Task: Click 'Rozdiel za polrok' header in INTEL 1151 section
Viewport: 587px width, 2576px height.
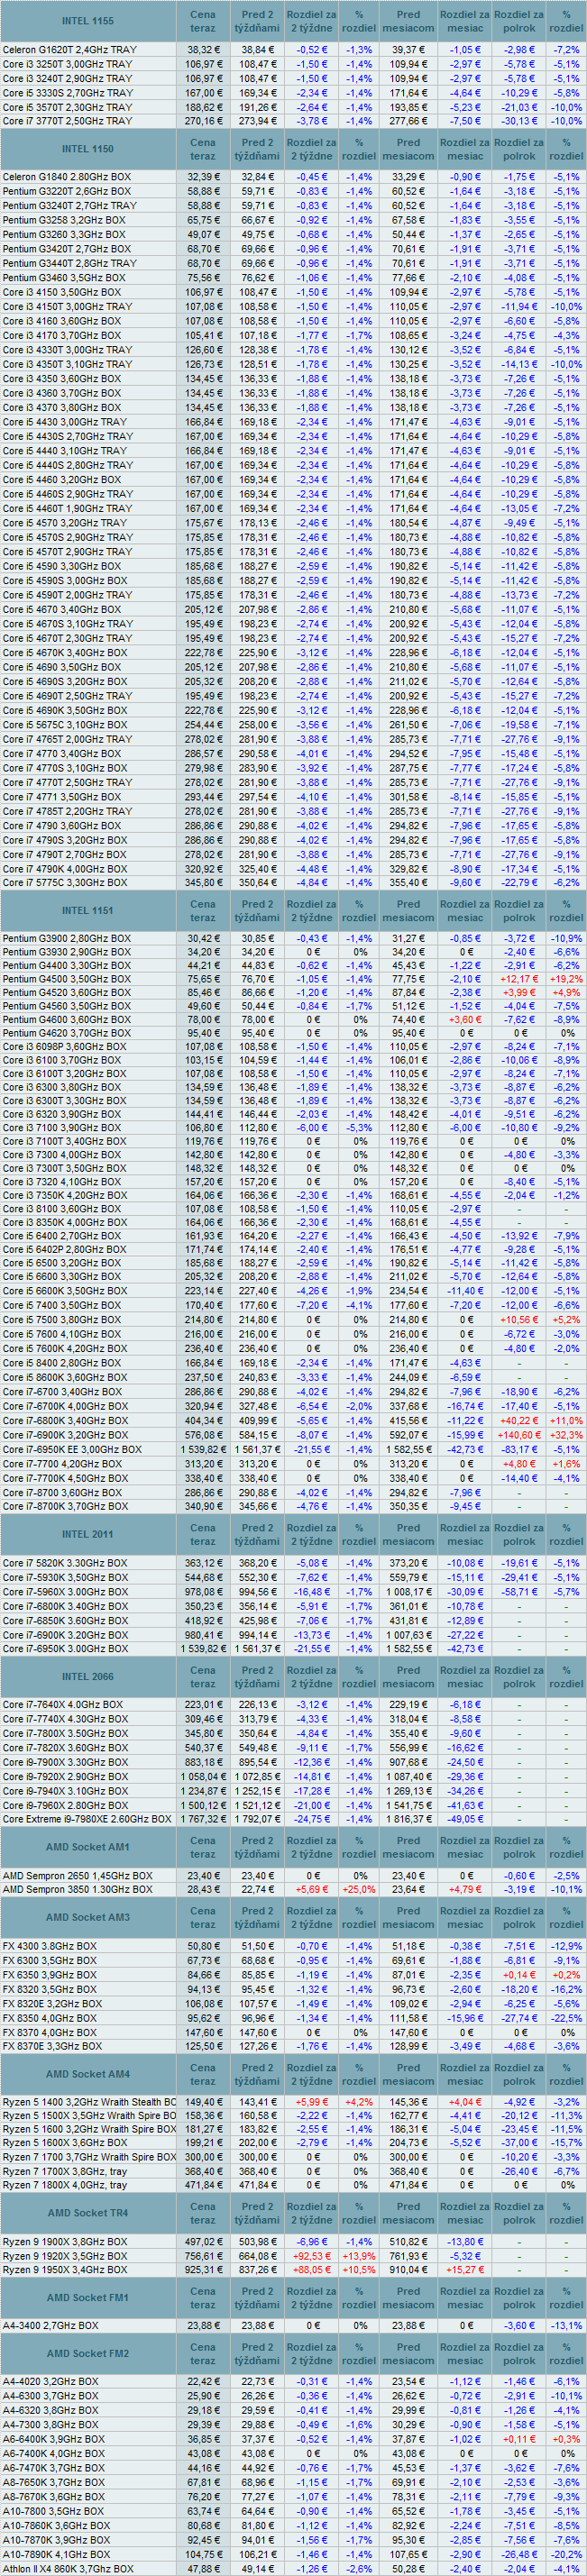Action: click(x=519, y=911)
